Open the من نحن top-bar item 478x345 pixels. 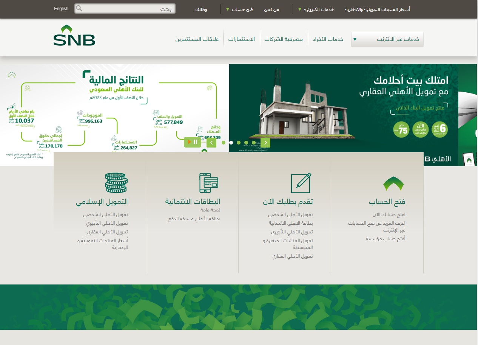tap(271, 9)
